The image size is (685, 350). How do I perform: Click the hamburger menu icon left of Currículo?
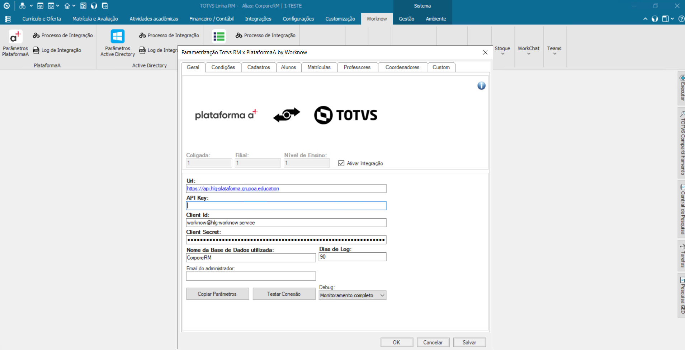(x=8, y=19)
